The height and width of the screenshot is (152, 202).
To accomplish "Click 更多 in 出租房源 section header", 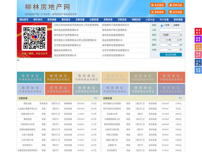I will [181, 98].
